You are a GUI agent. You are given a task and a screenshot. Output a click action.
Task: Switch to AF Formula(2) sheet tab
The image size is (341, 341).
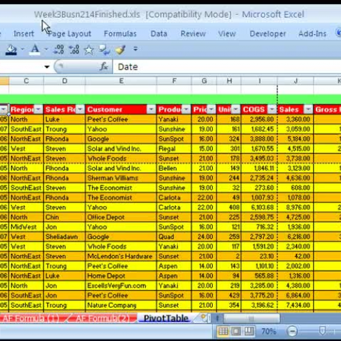point(103,318)
